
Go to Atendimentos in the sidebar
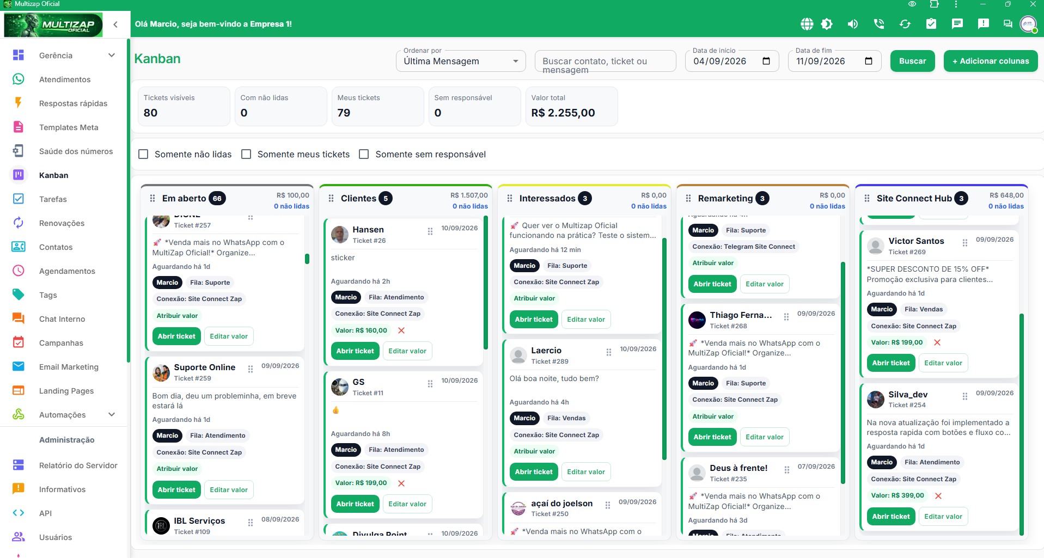point(64,79)
